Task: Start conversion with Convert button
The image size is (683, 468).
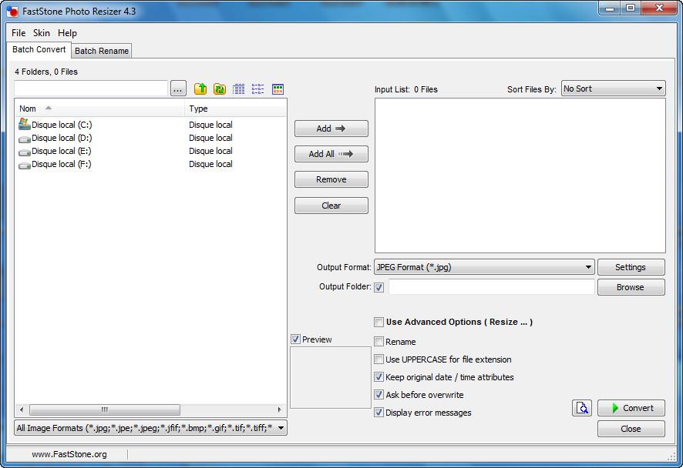Action: coord(631,408)
